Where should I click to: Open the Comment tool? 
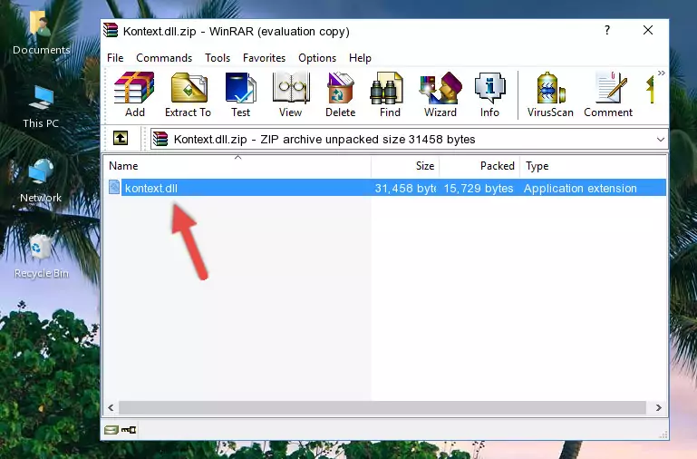(608, 94)
